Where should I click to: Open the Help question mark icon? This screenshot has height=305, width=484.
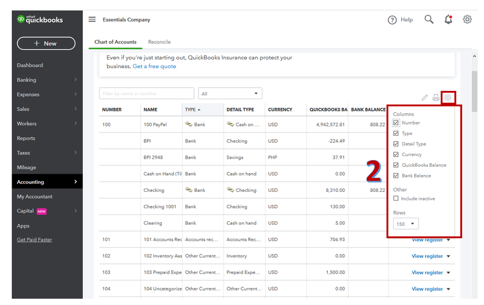[392, 20]
